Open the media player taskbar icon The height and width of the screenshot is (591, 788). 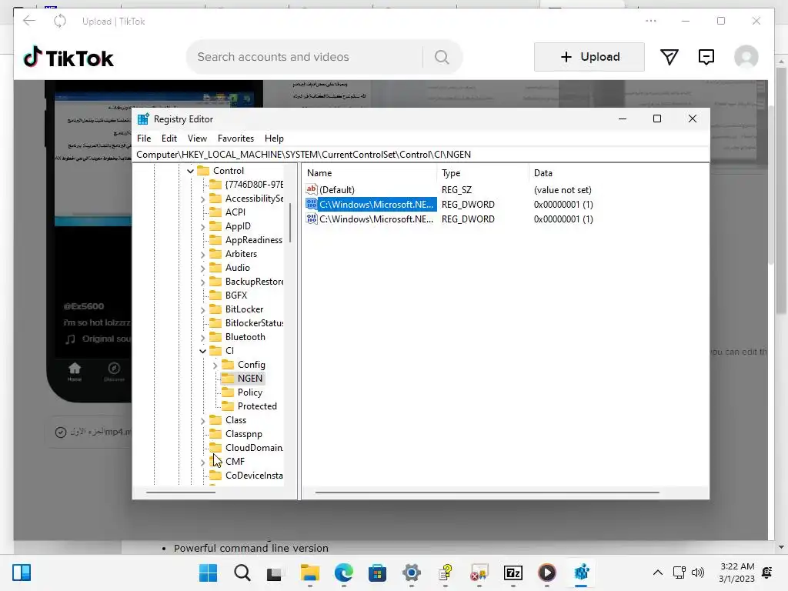point(547,573)
